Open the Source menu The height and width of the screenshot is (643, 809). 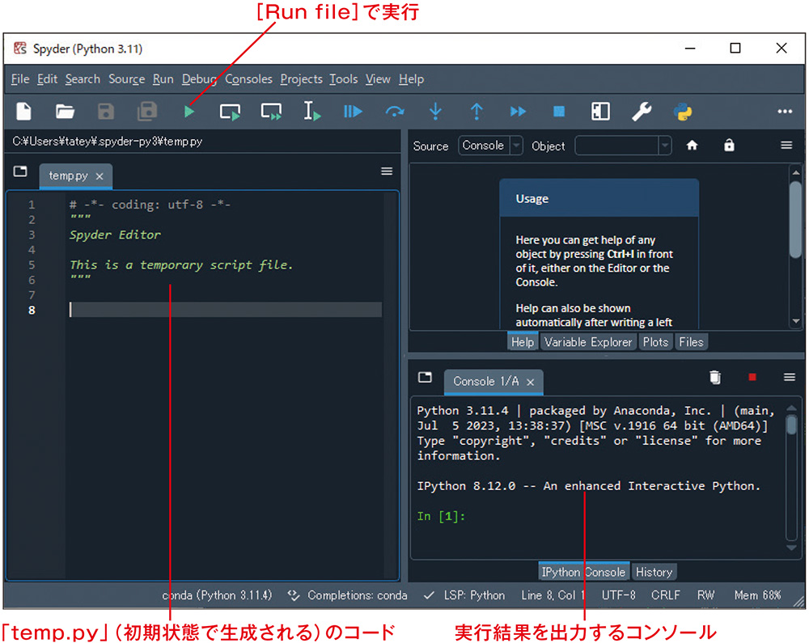point(126,79)
